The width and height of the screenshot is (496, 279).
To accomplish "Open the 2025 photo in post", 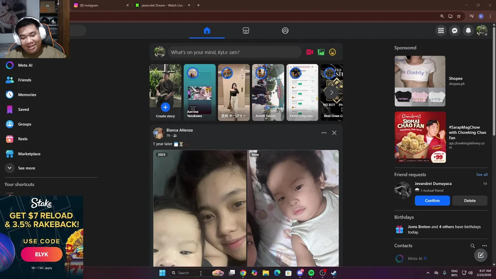I will 200,208.
